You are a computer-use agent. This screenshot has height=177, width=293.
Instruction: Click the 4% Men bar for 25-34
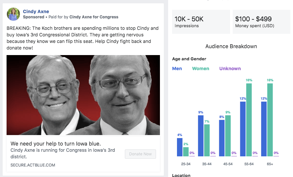(180, 147)
